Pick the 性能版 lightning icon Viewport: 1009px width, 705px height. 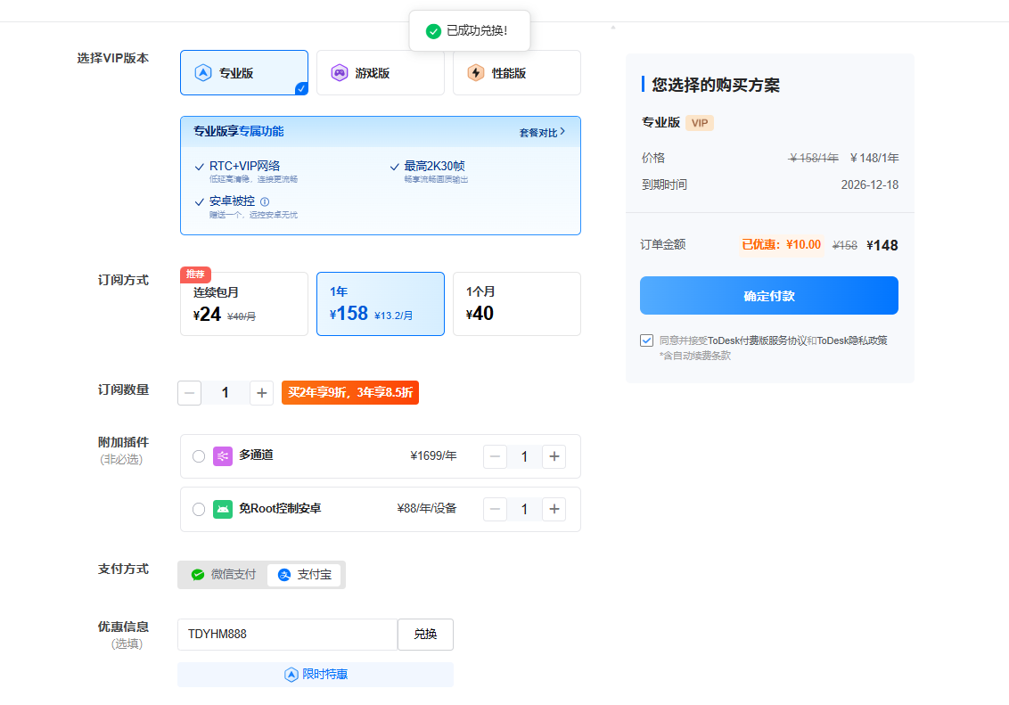click(476, 73)
